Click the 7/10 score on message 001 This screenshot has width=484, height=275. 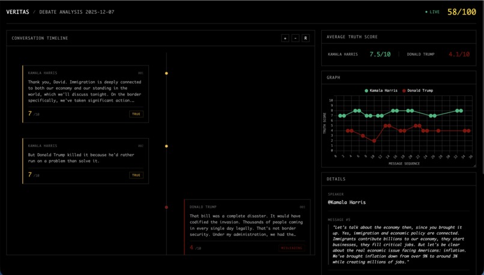pyautogui.click(x=34, y=113)
